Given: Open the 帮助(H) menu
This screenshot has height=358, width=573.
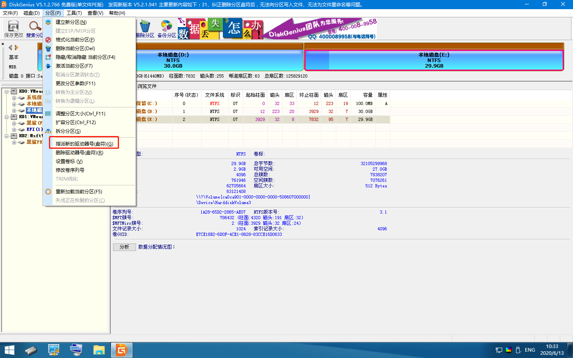Looking at the screenshot, I should coord(117,13).
